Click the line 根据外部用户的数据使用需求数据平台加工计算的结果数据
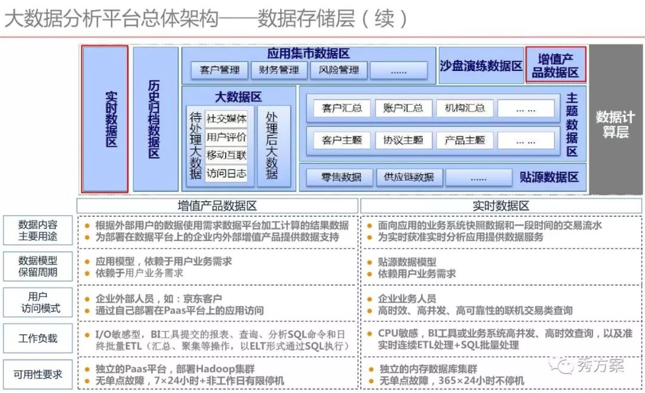645x393 pixels. coord(222,225)
